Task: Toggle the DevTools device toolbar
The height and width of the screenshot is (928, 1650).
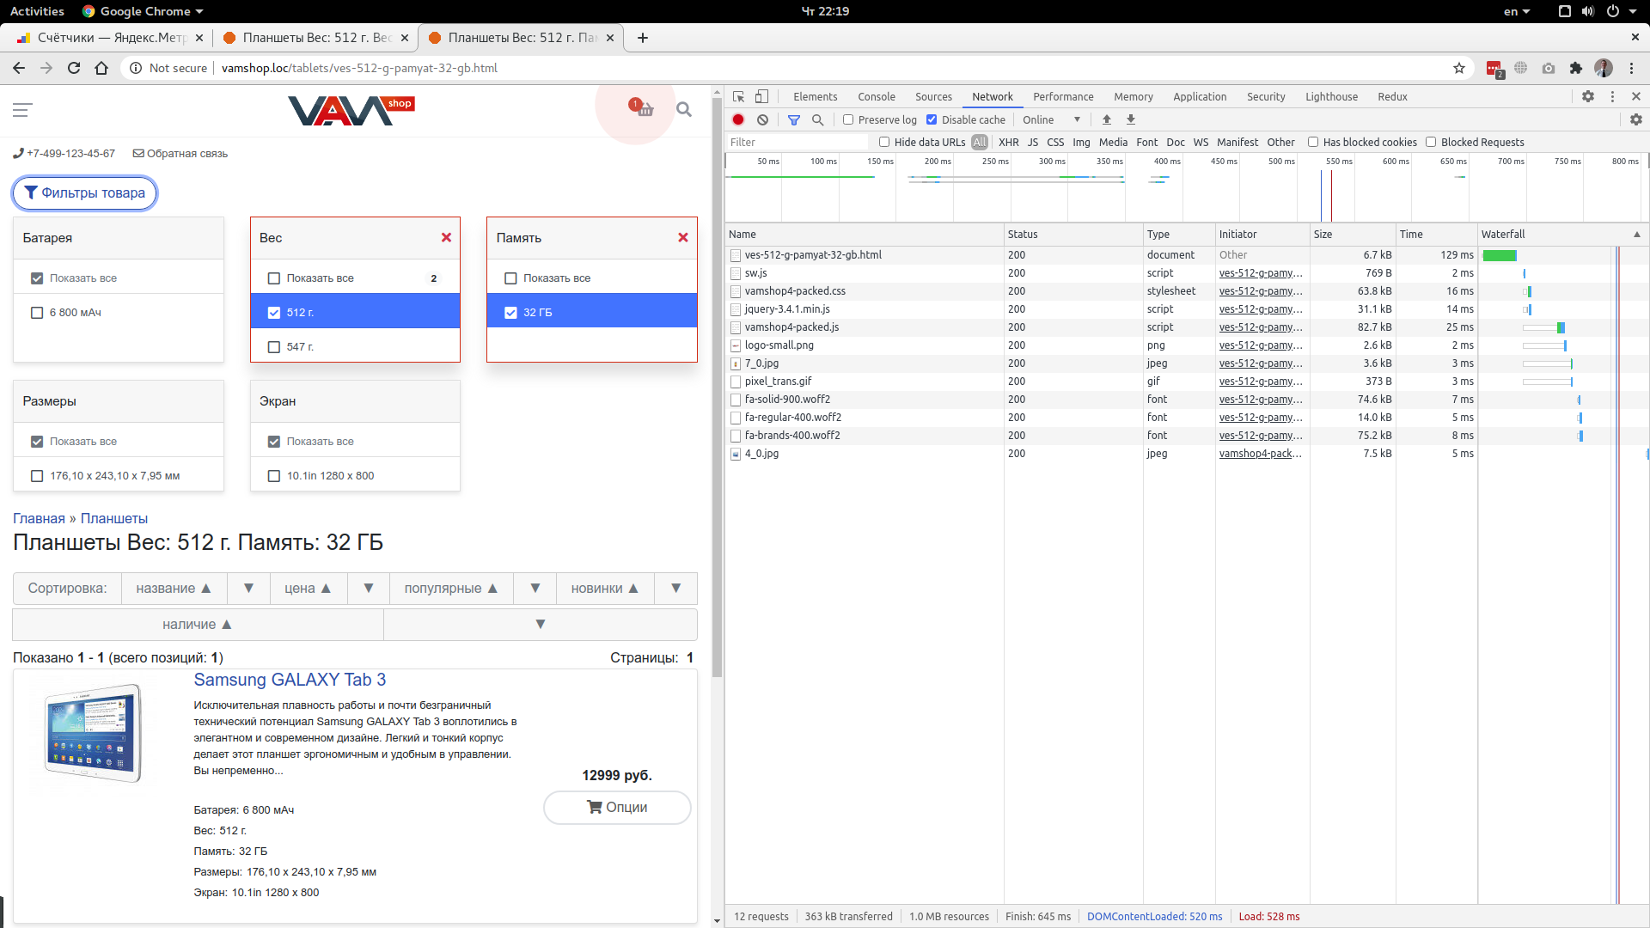Action: (x=761, y=96)
